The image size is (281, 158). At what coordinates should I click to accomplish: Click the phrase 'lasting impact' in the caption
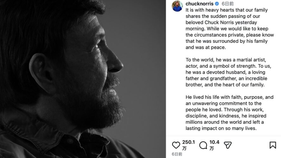point(201,129)
